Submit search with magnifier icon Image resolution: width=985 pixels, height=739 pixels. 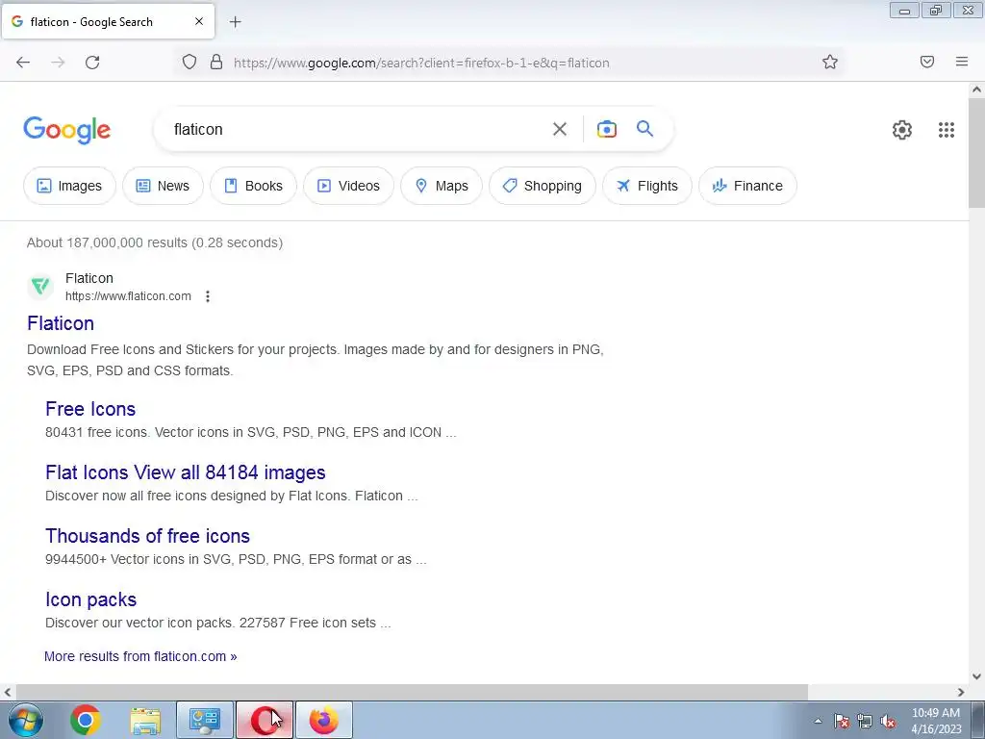coord(645,129)
